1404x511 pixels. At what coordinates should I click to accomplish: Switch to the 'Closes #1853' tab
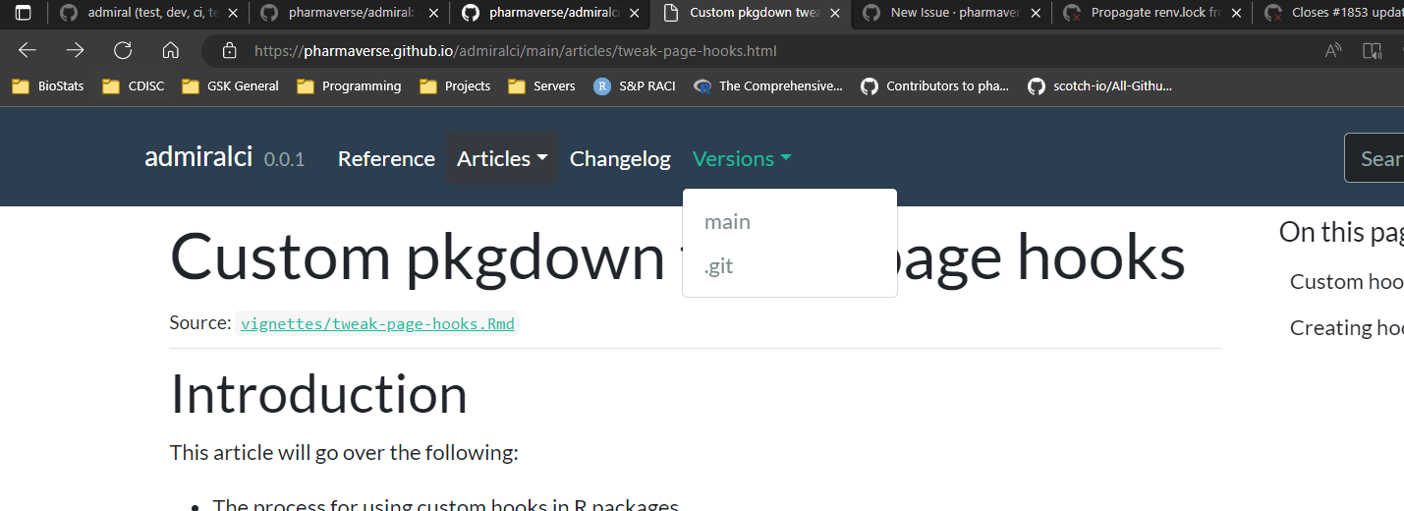click(1329, 13)
